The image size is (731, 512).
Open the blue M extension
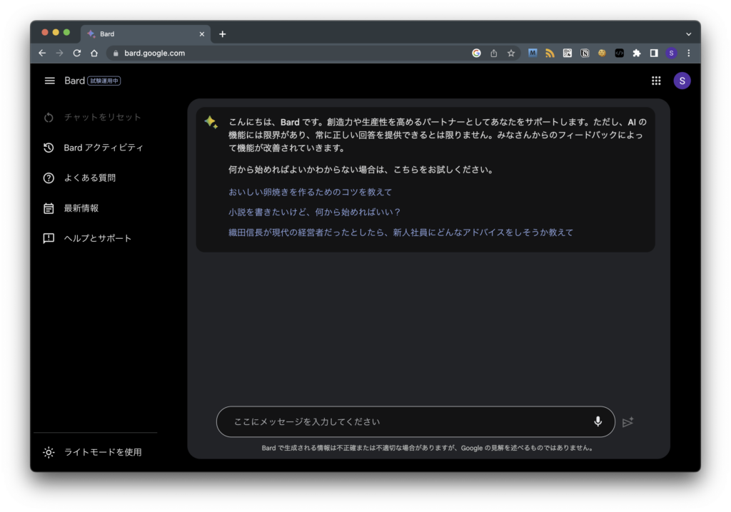point(533,53)
